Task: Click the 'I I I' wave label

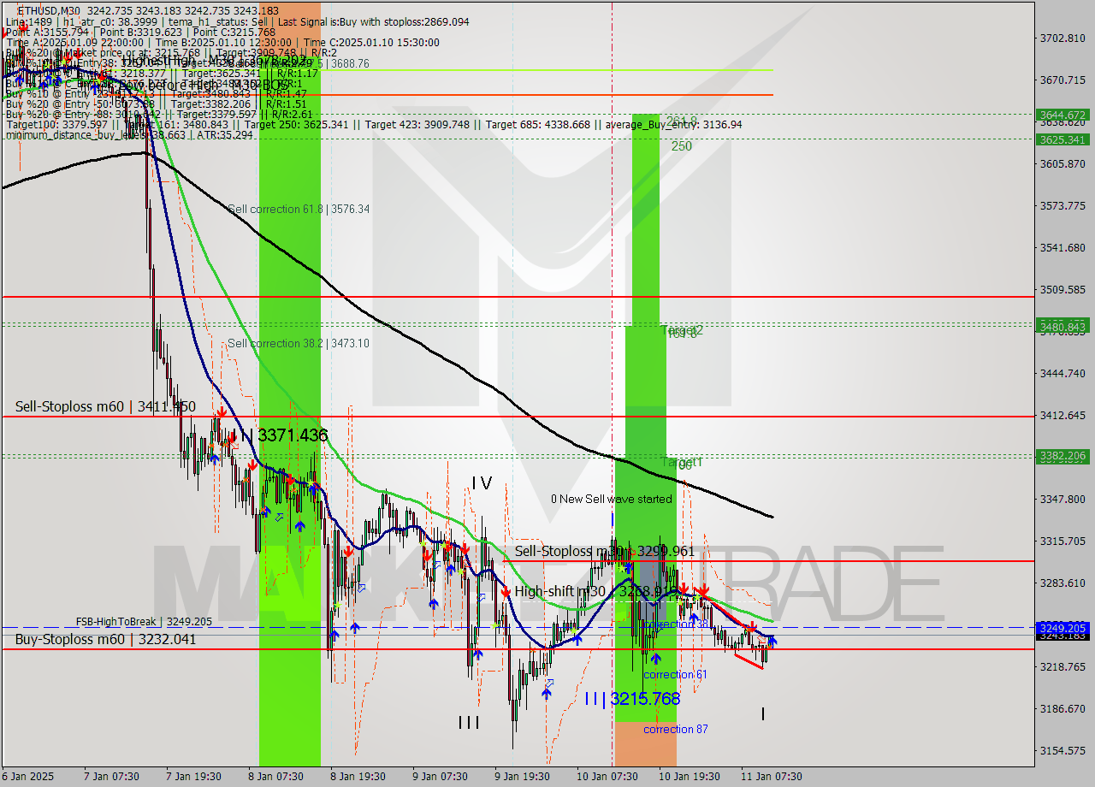Action: click(469, 723)
